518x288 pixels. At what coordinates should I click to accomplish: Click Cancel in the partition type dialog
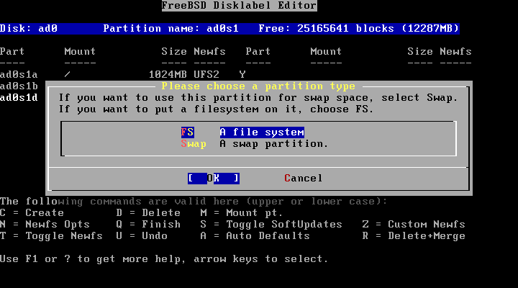[304, 179]
